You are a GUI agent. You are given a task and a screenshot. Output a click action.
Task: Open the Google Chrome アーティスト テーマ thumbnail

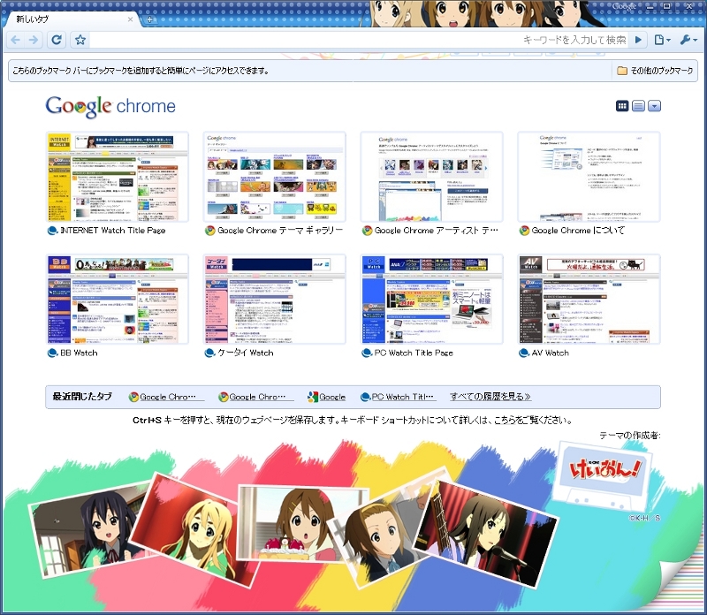coord(431,177)
